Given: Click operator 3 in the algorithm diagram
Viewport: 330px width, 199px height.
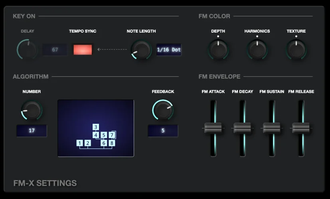Looking at the screenshot, I should tap(96, 127).
